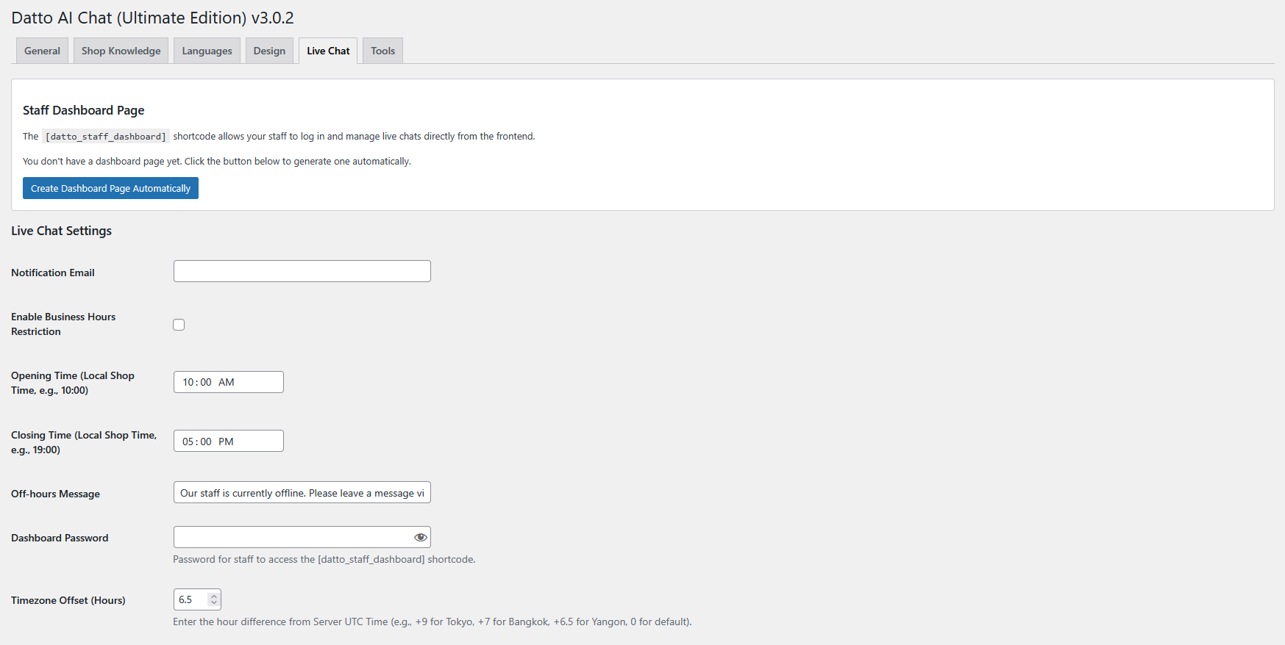This screenshot has width=1285, height=645.
Task: Go to the Languages tab
Action: [x=207, y=51]
